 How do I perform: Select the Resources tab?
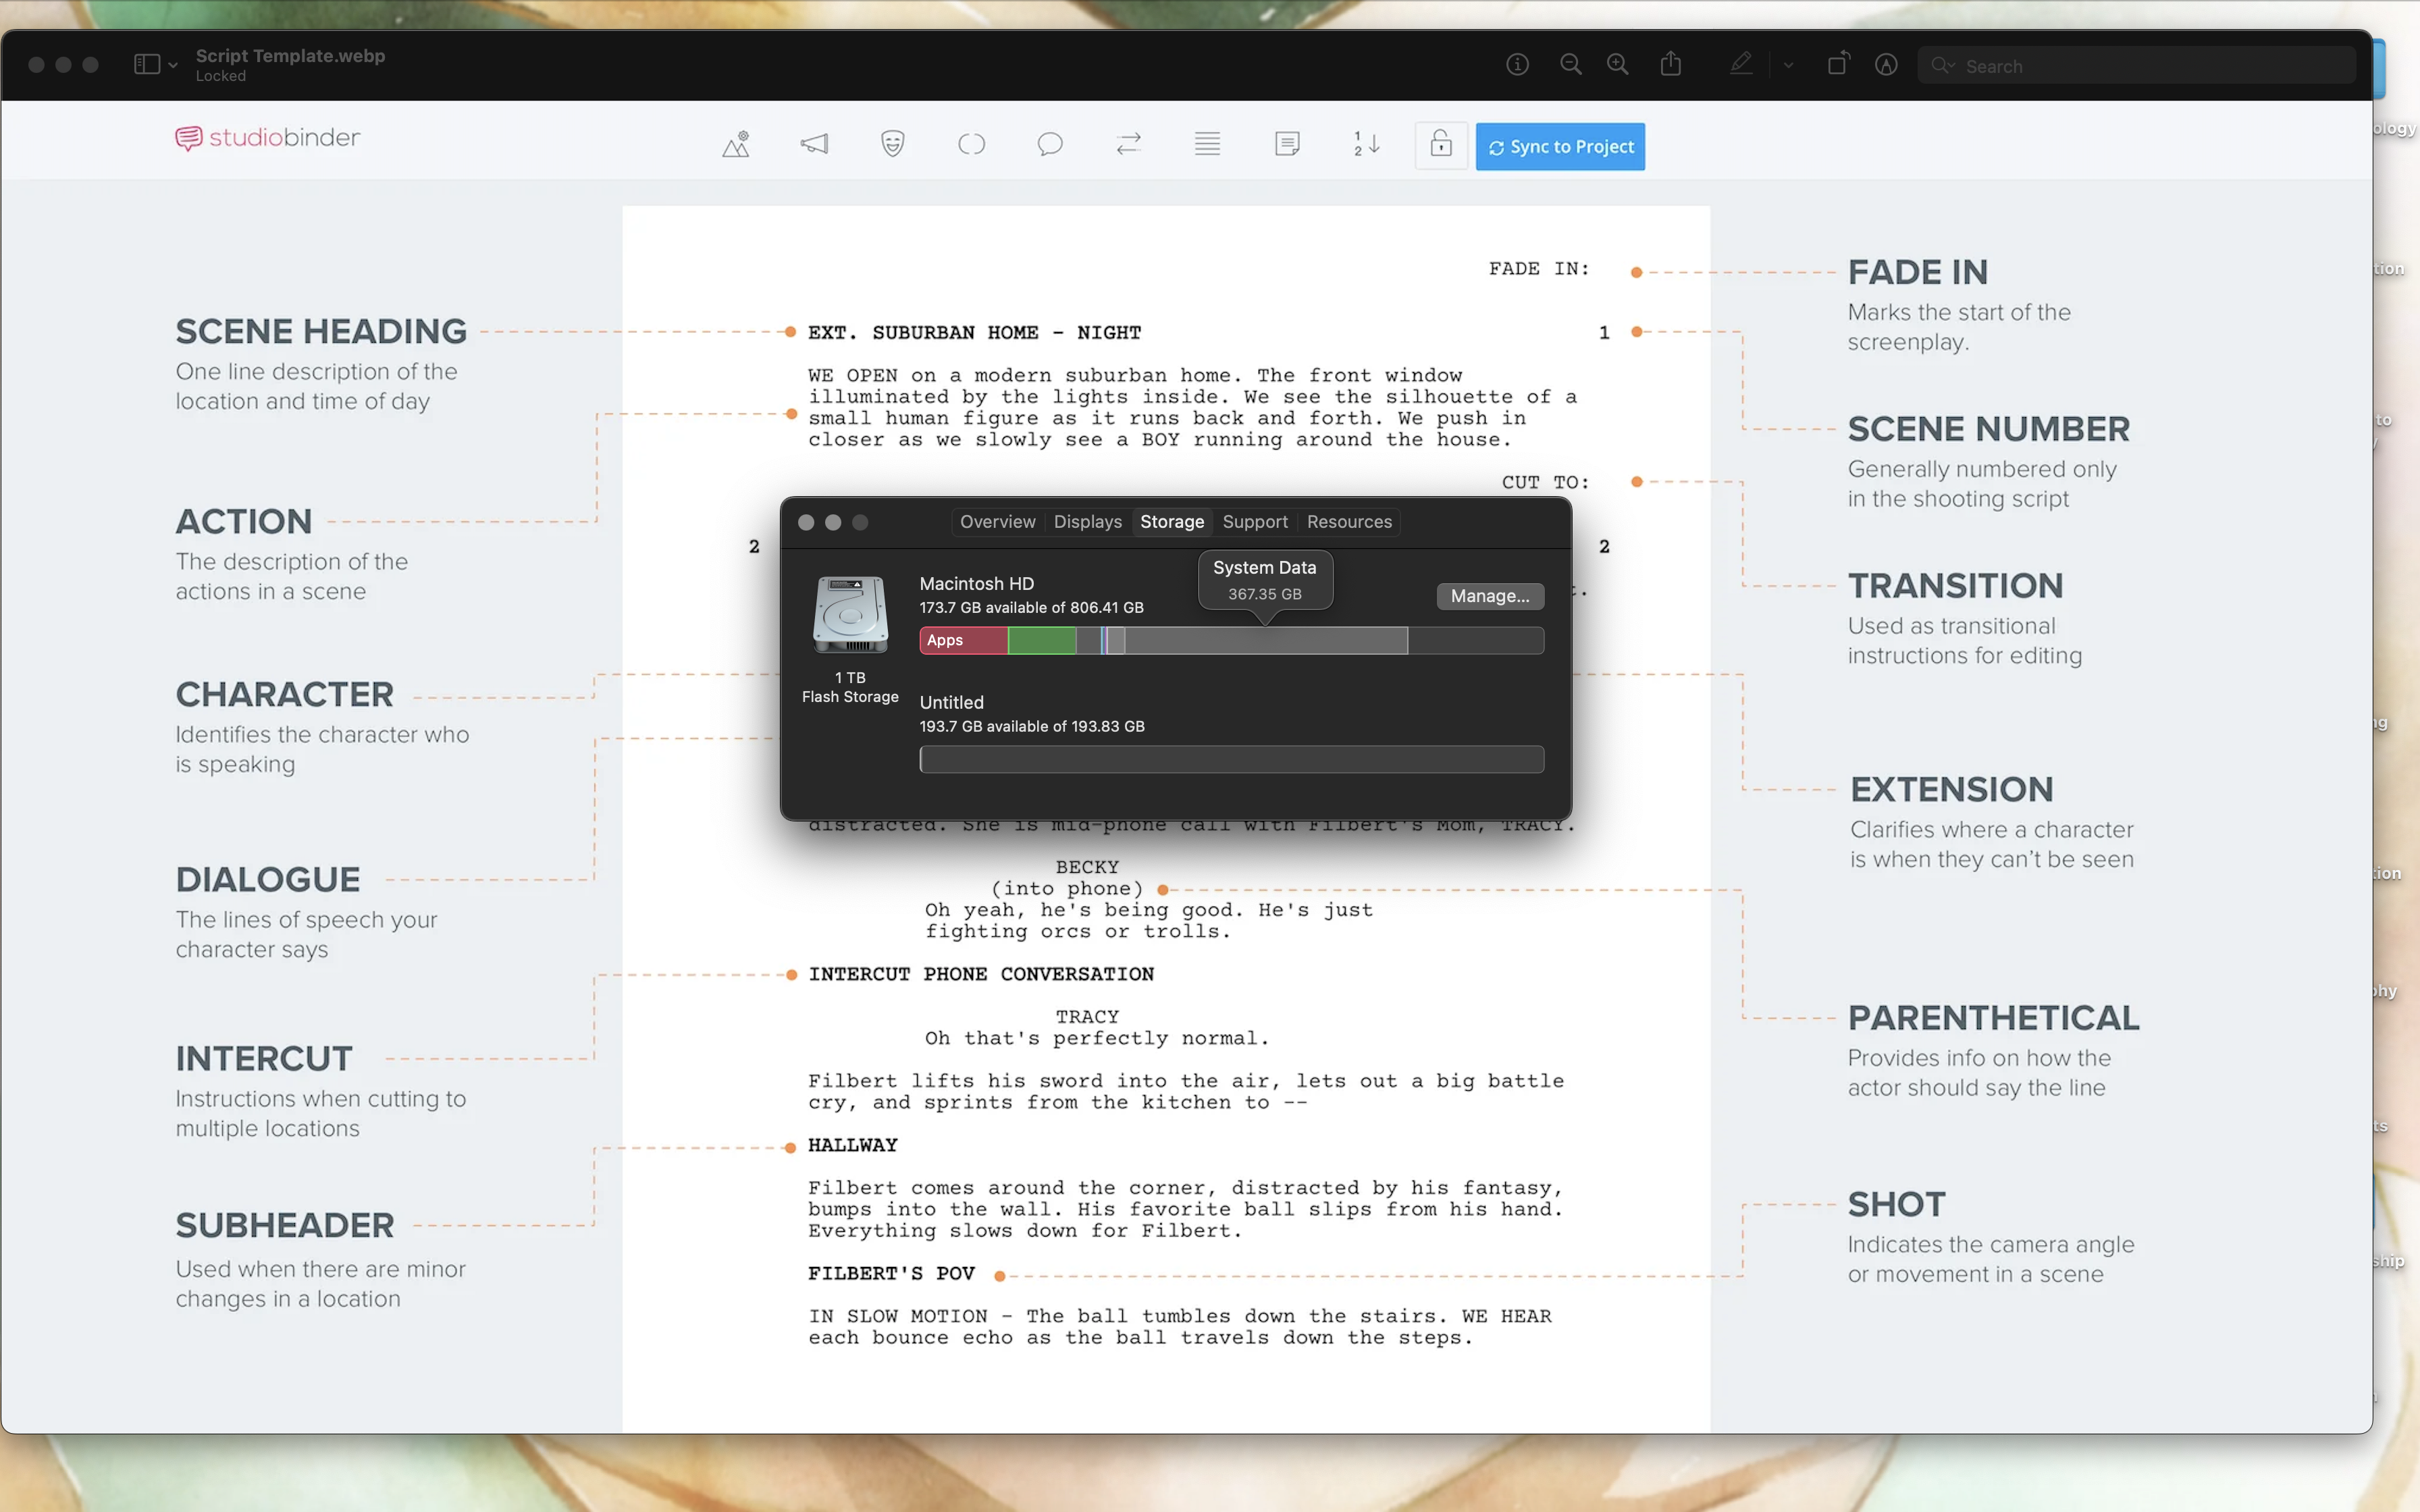[1348, 522]
